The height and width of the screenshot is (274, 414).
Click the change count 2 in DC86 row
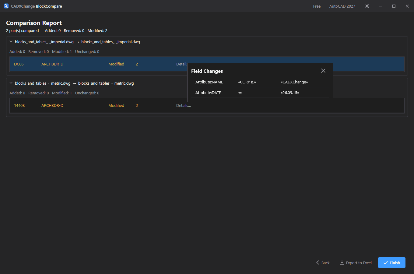click(137, 64)
